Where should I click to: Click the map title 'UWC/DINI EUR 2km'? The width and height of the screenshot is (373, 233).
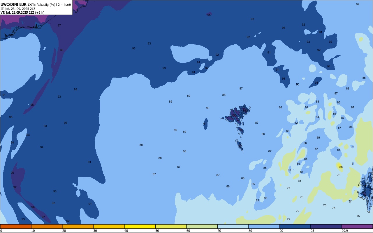[x=18, y=4]
